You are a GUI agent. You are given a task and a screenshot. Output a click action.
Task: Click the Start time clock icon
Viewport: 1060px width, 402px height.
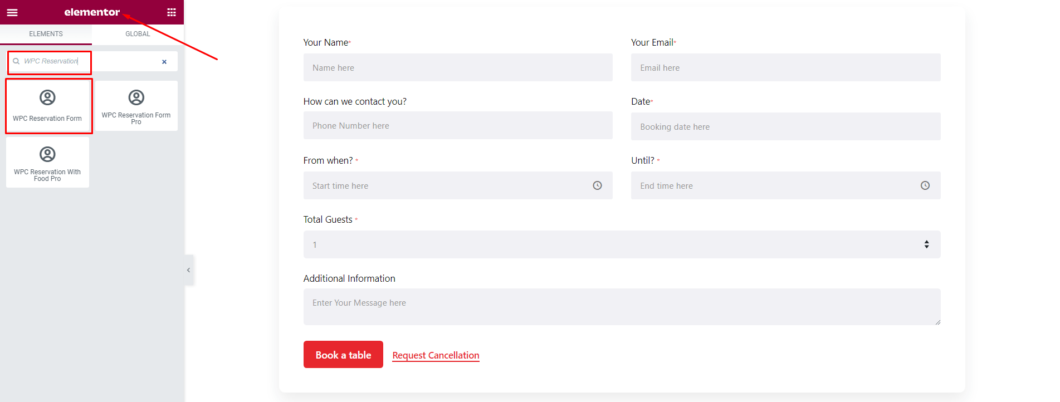(x=597, y=185)
